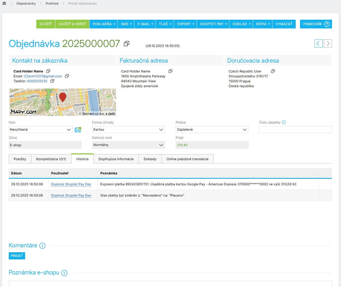Open the Online platobné transakcie tab
This screenshot has width=341, height=287.
187,159
